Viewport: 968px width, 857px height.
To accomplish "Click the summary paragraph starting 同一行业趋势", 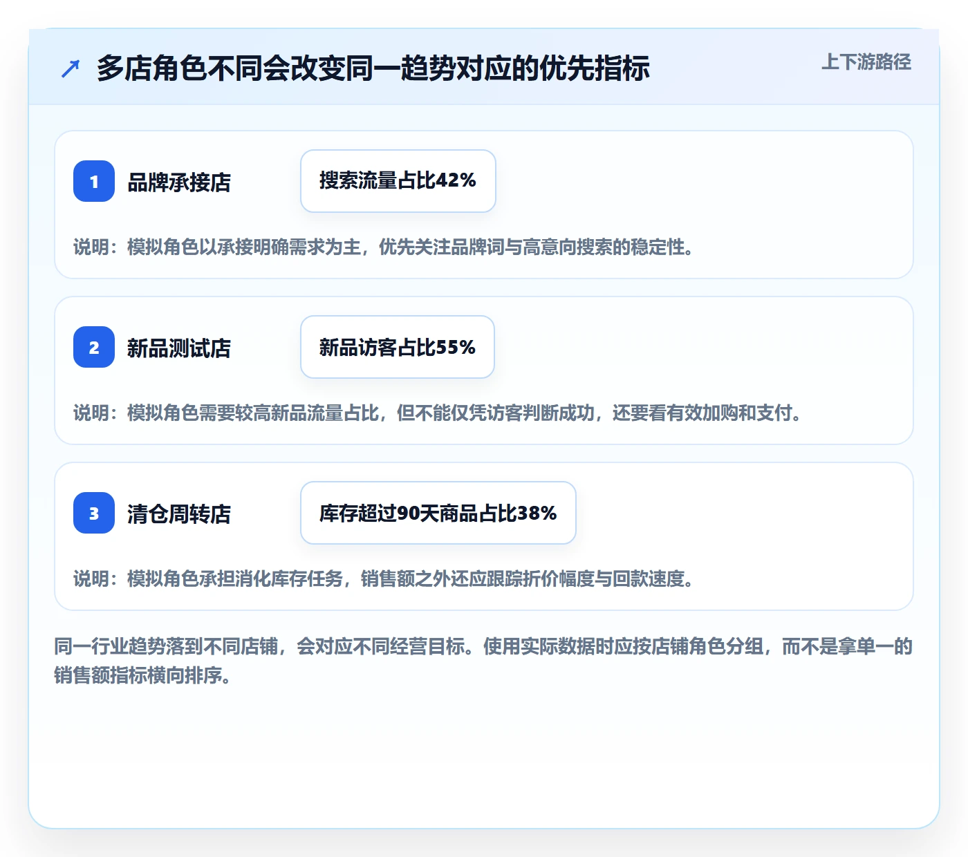I will [x=484, y=661].
